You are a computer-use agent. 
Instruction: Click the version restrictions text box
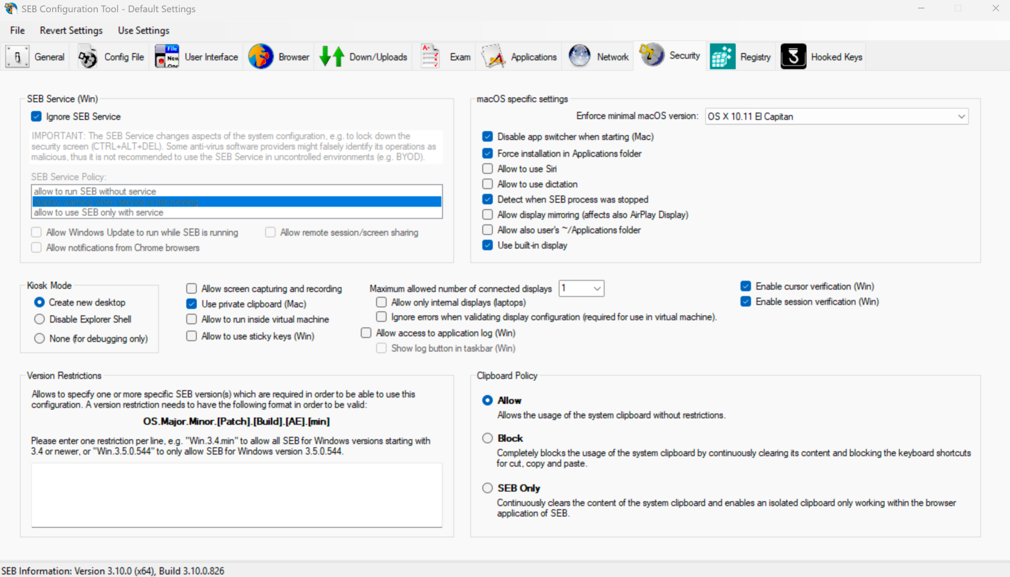pos(237,495)
